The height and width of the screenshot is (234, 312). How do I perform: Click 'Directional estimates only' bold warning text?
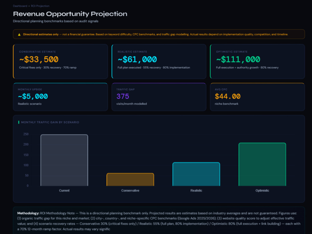41,34
